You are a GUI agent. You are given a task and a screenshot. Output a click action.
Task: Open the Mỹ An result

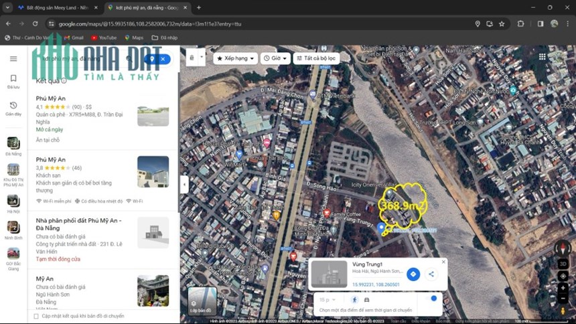[102, 291]
